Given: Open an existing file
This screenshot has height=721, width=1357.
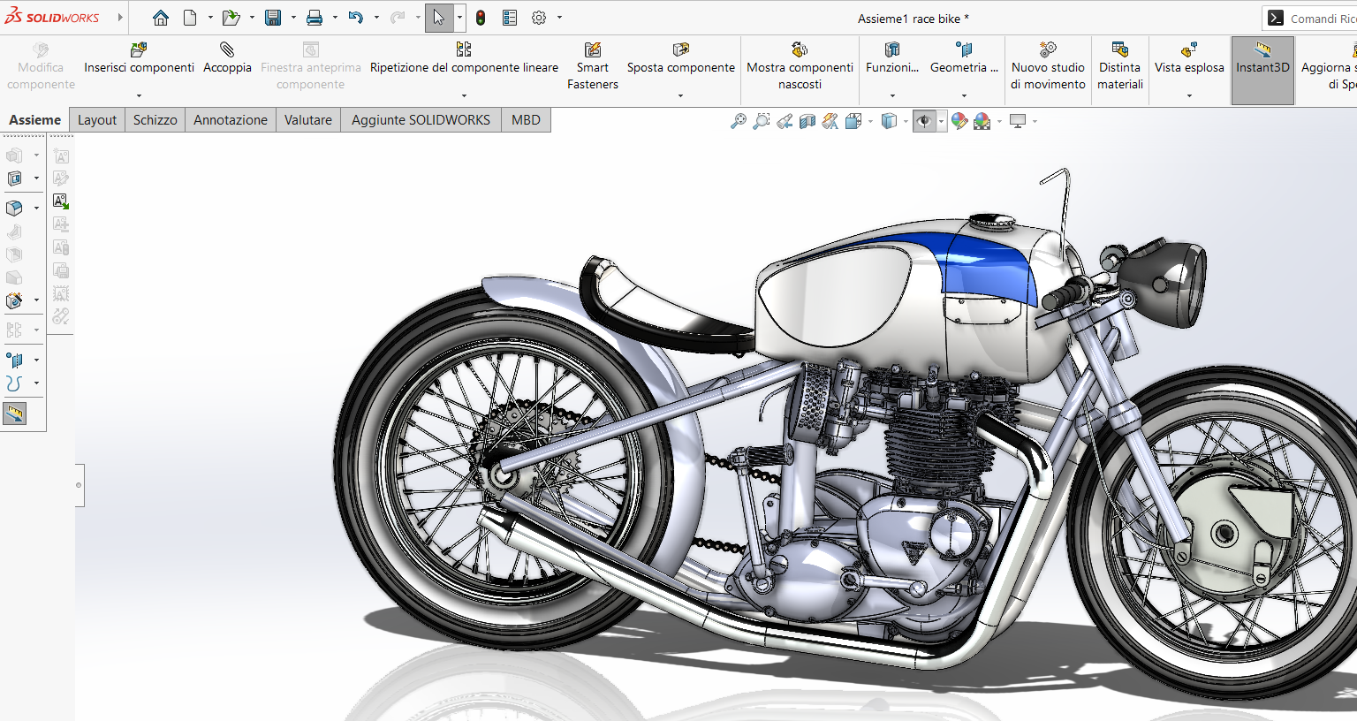Looking at the screenshot, I should click(231, 18).
